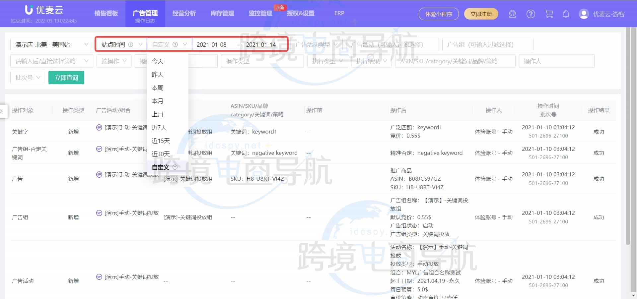This screenshot has width=637, height=299.
Task: Click the 立即查询 query button
Action: point(66,77)
